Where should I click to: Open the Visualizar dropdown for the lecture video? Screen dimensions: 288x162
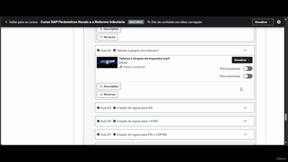point(242,60)
